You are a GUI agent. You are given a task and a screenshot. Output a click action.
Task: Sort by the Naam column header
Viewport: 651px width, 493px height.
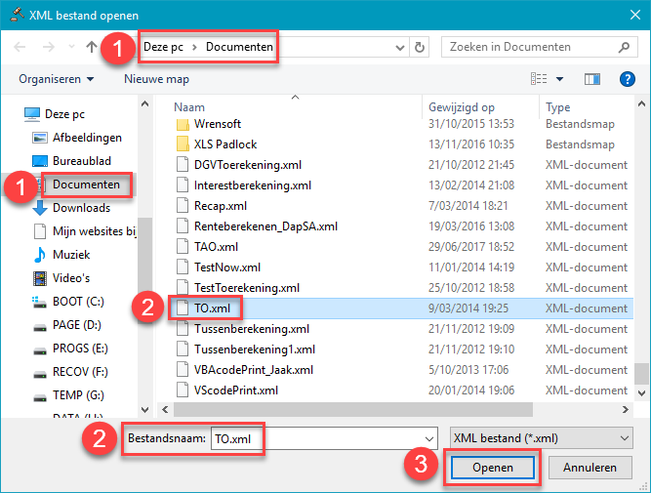tap(189, 107)
